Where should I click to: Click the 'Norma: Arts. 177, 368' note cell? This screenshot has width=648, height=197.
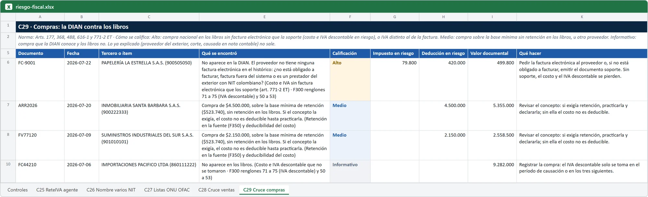click(331, 40)
